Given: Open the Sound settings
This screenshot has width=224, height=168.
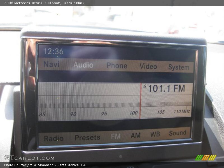Looking at the screenshot, I should pos(178,133).
